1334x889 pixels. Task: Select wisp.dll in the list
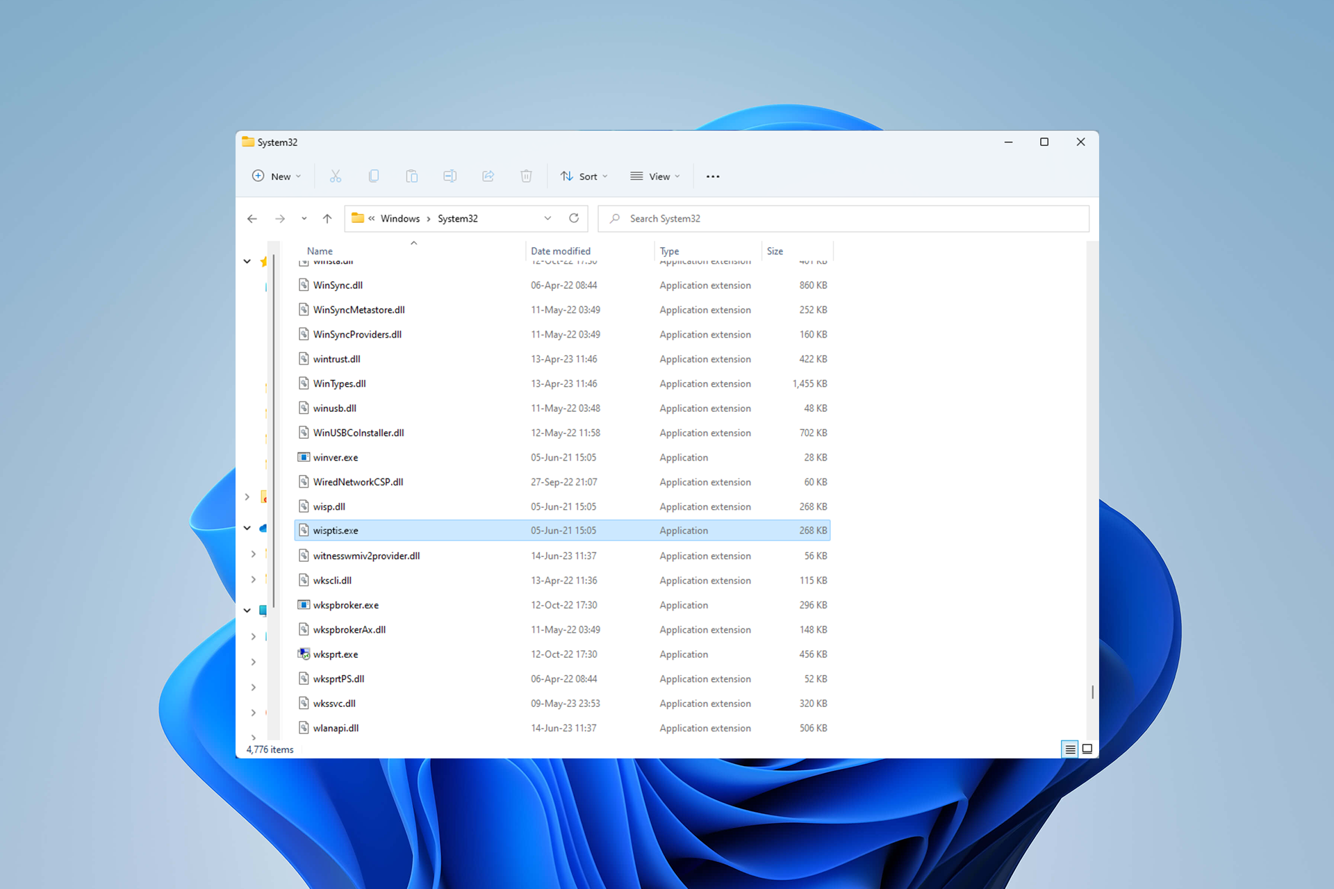point(563,506)
